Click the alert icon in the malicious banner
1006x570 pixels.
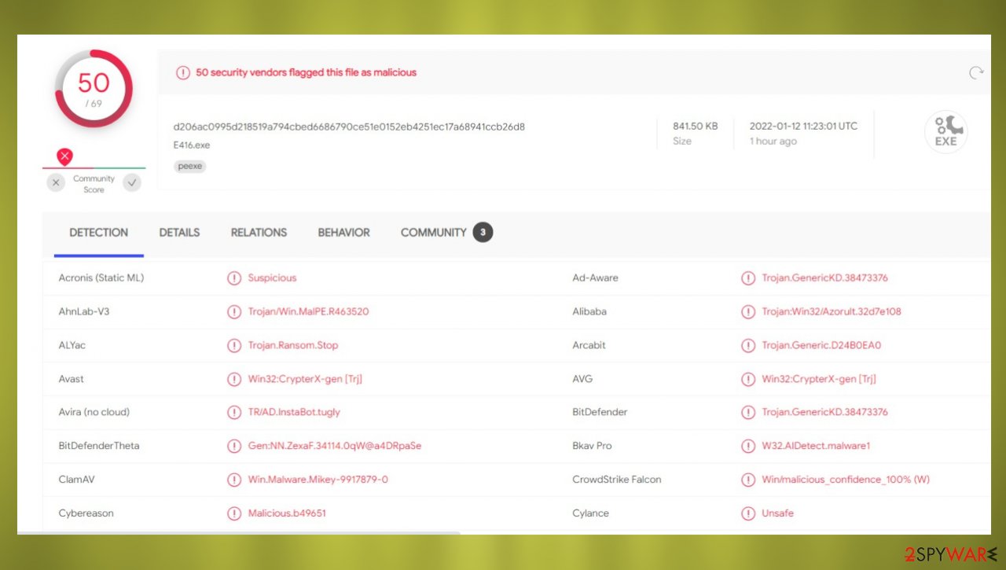pos(183,72)
